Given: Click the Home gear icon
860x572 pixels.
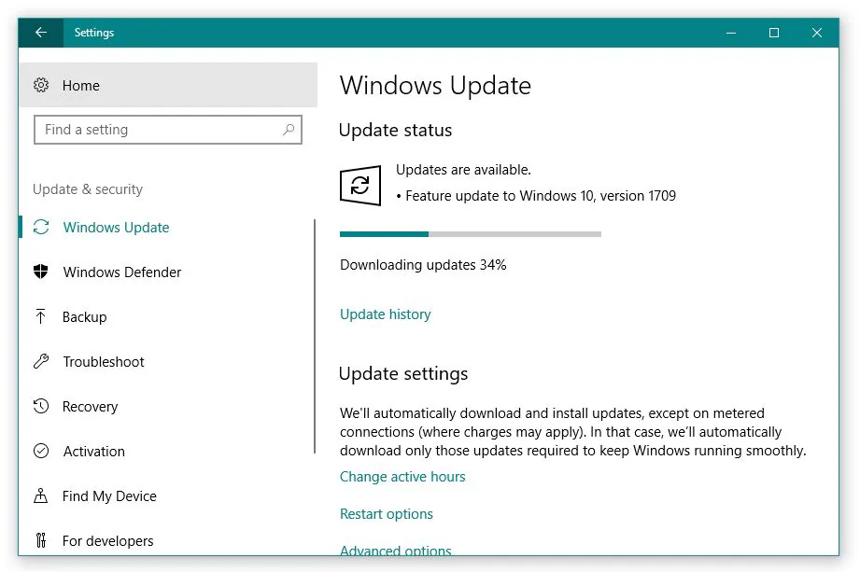Looking at the screenshot, I should (41, 85).
